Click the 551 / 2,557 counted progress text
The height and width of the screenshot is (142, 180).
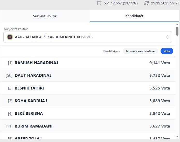[x=121, y=3]
